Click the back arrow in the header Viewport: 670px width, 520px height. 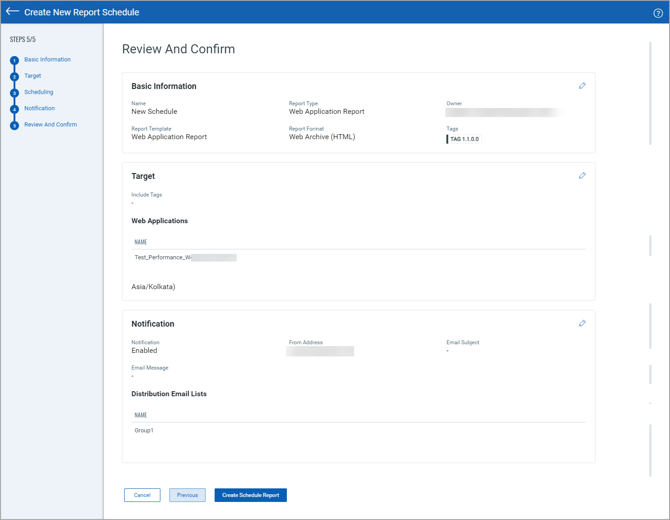(x=13, y=12)
